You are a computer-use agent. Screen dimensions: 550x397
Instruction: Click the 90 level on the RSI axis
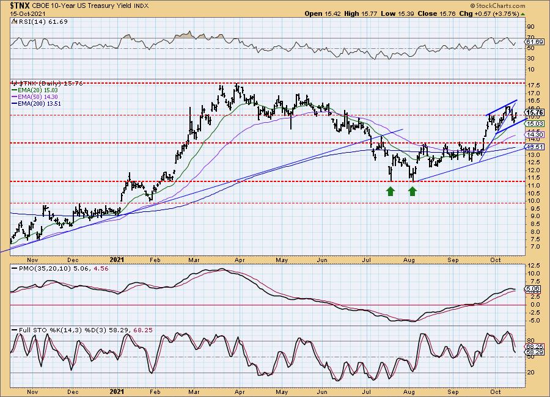coord(530,27)
